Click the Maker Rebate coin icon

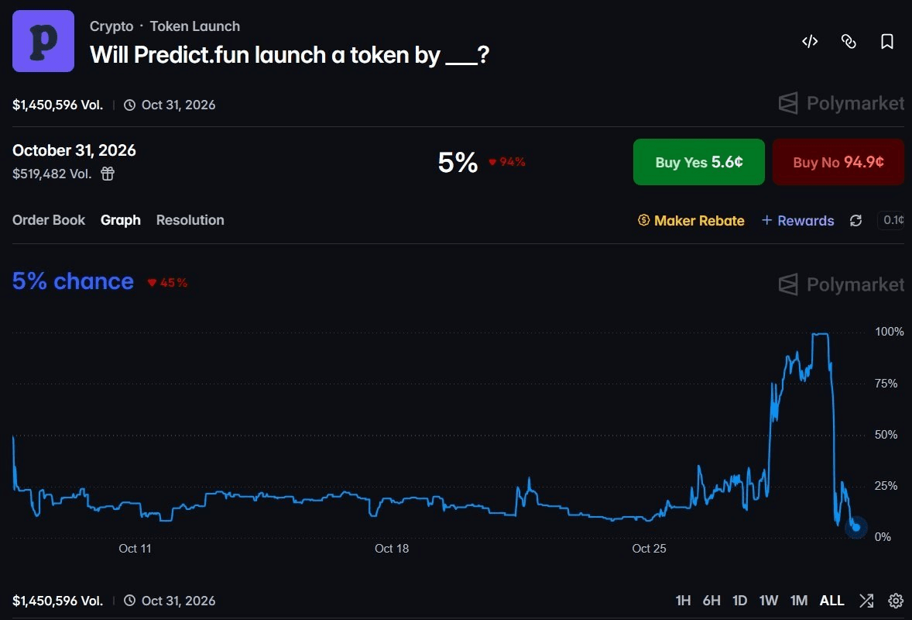click(x=643, y=220)
